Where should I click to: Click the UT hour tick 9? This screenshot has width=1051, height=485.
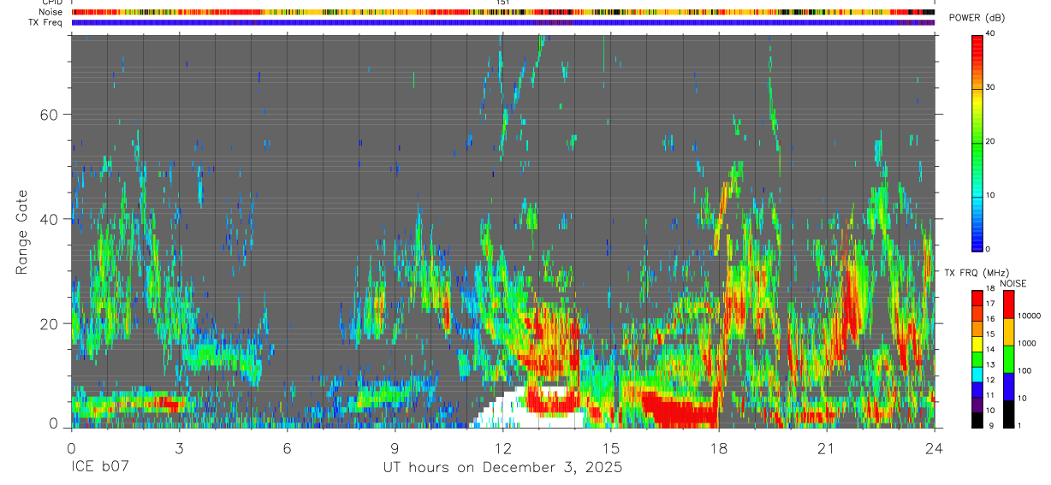[x=395, y=447]
